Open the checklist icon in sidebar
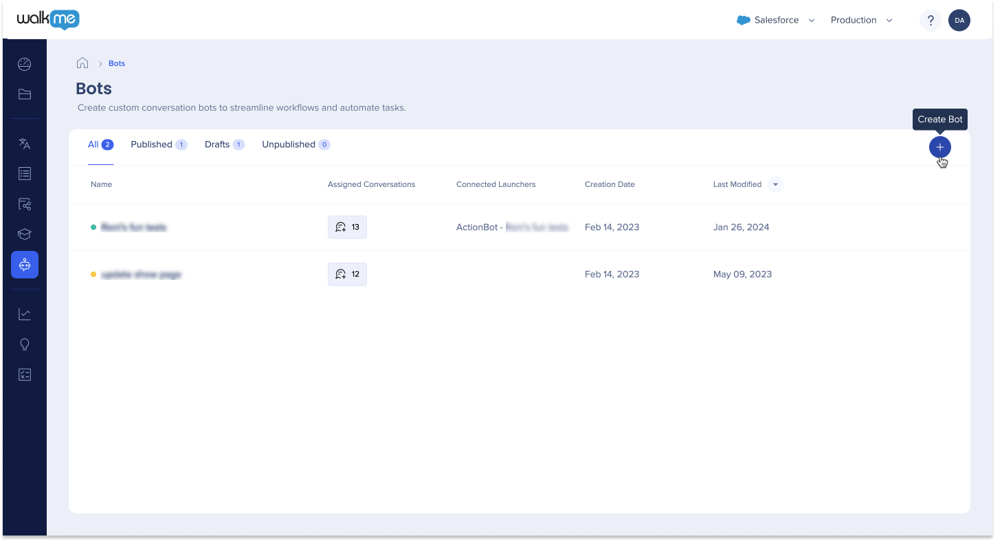This screenshot has height=541, width=1002. point(25,375)
